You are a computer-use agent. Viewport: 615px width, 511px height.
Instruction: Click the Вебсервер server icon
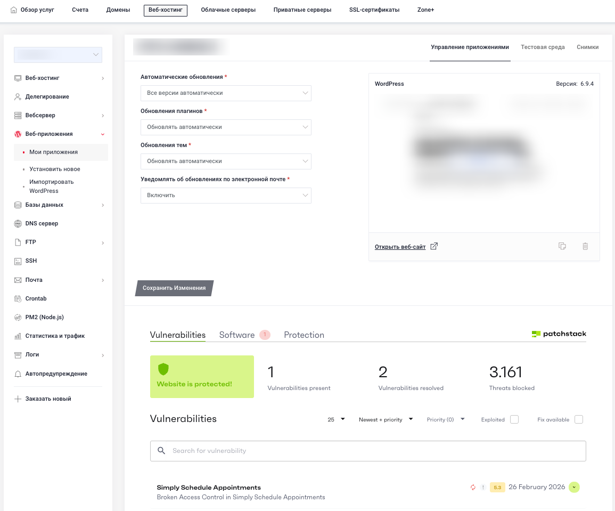click(18, 116)
